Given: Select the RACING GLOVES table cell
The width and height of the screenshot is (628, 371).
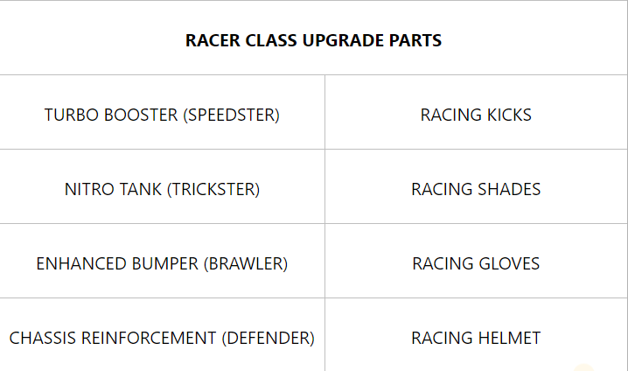Looking at the screenshot, I should [476, 263].
